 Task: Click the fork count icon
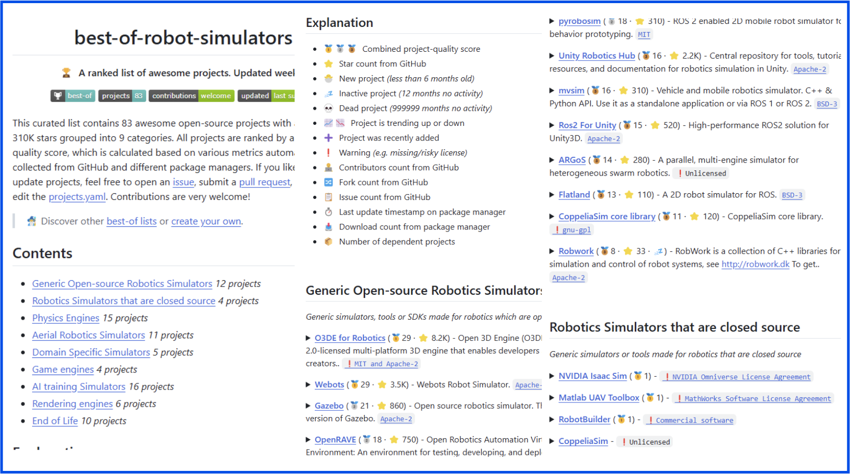click(328, 182)
